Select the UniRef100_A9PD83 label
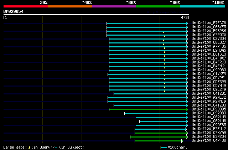 pyautogui.click(x=209, y=70)
